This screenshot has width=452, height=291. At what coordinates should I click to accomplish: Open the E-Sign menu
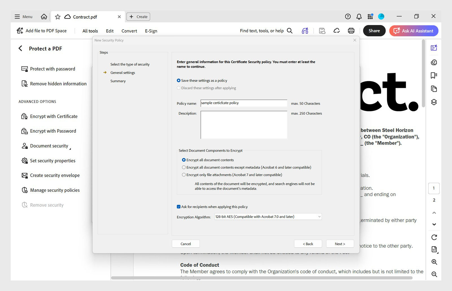(151, 31)
